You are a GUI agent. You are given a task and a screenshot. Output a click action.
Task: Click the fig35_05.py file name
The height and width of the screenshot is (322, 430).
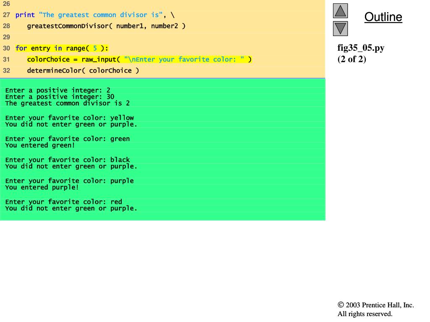(361, 48)
